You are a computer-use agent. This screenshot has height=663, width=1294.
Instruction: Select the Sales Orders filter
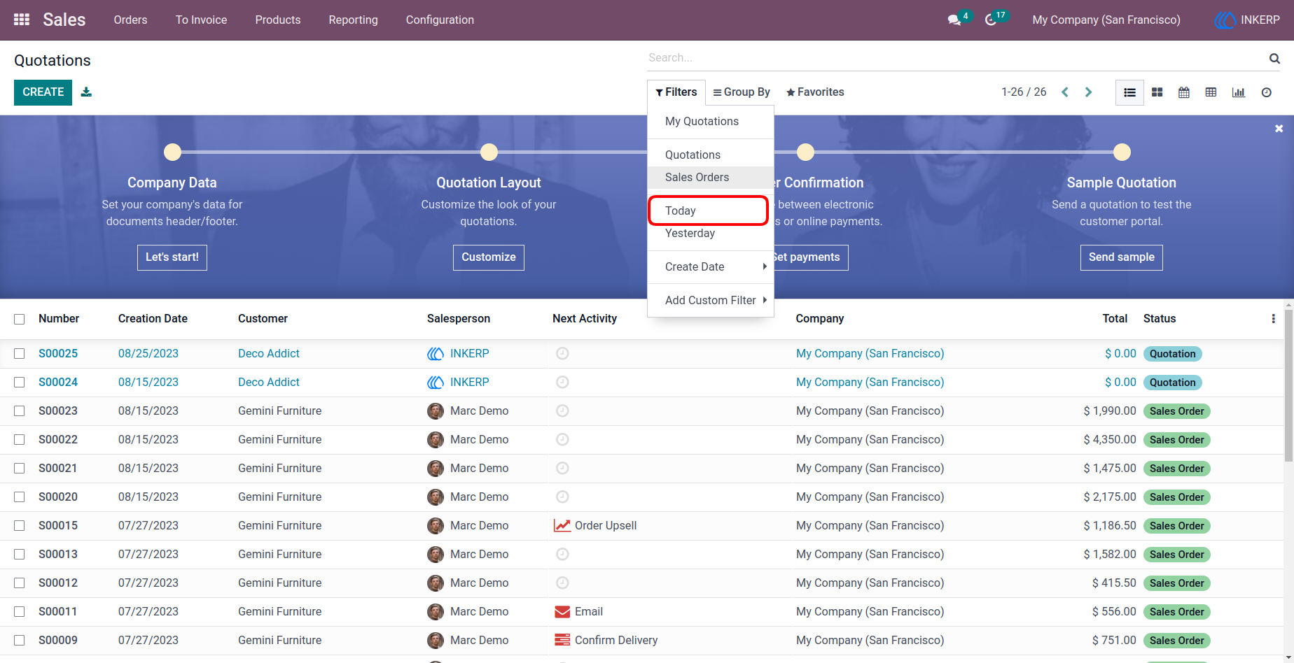pyautogui.click(x=711, y=177)
